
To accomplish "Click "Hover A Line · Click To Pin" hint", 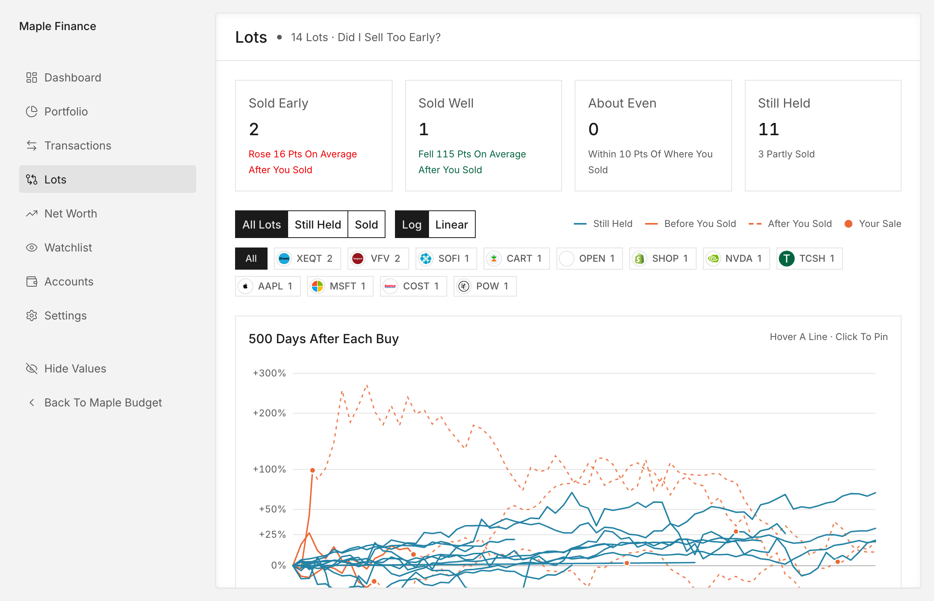I will pyautogui.click(x=829, y=337).
